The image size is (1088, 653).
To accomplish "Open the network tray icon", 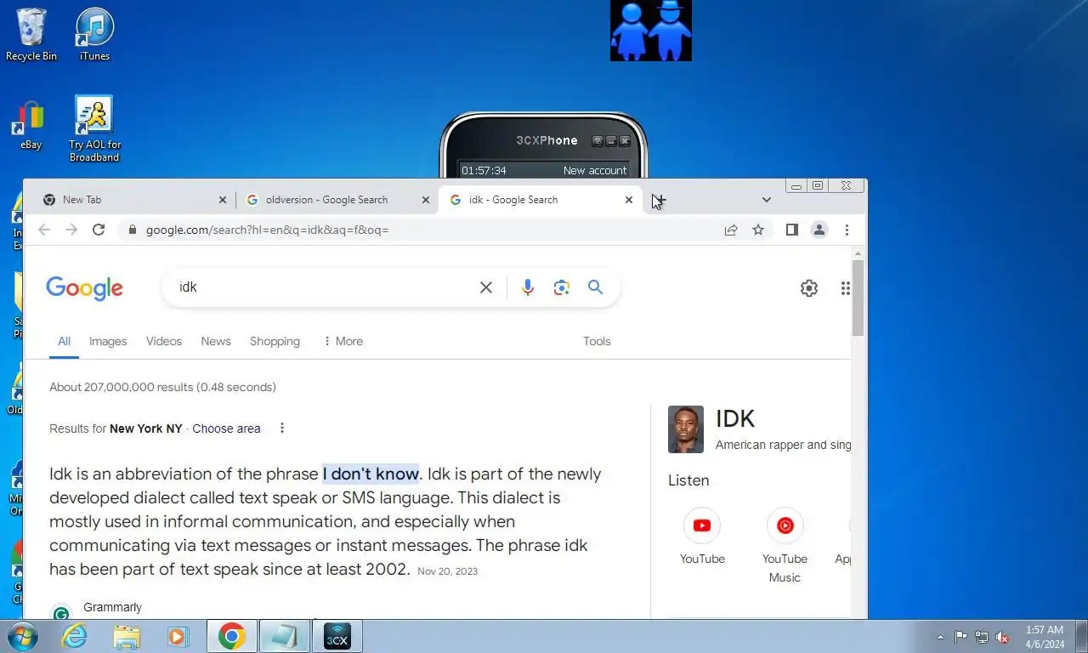I will click(x=982, y=637).
